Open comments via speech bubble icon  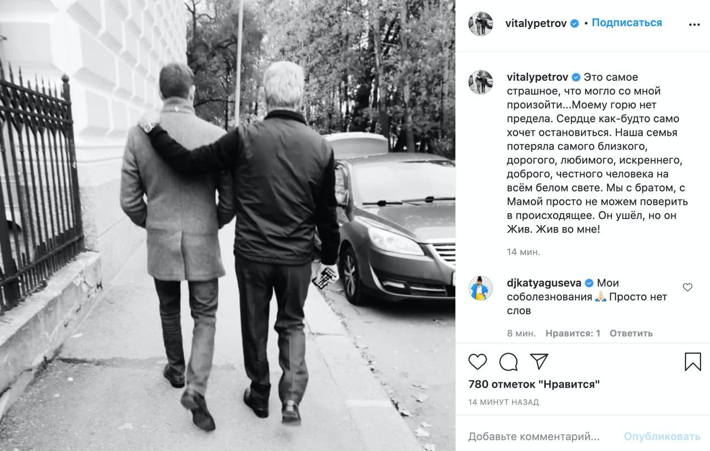click(x=508, y=362)
